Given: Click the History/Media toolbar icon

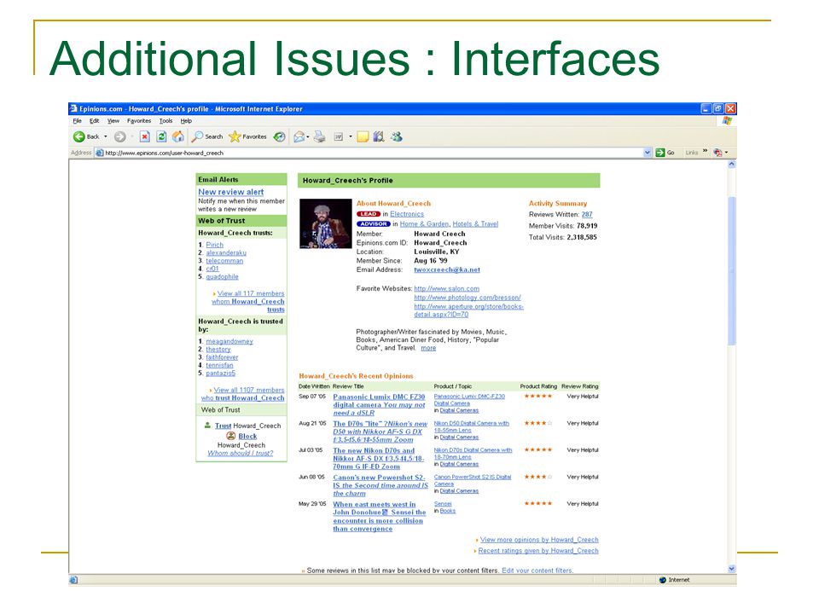Looking at the screenshot, I should (280, 136).
